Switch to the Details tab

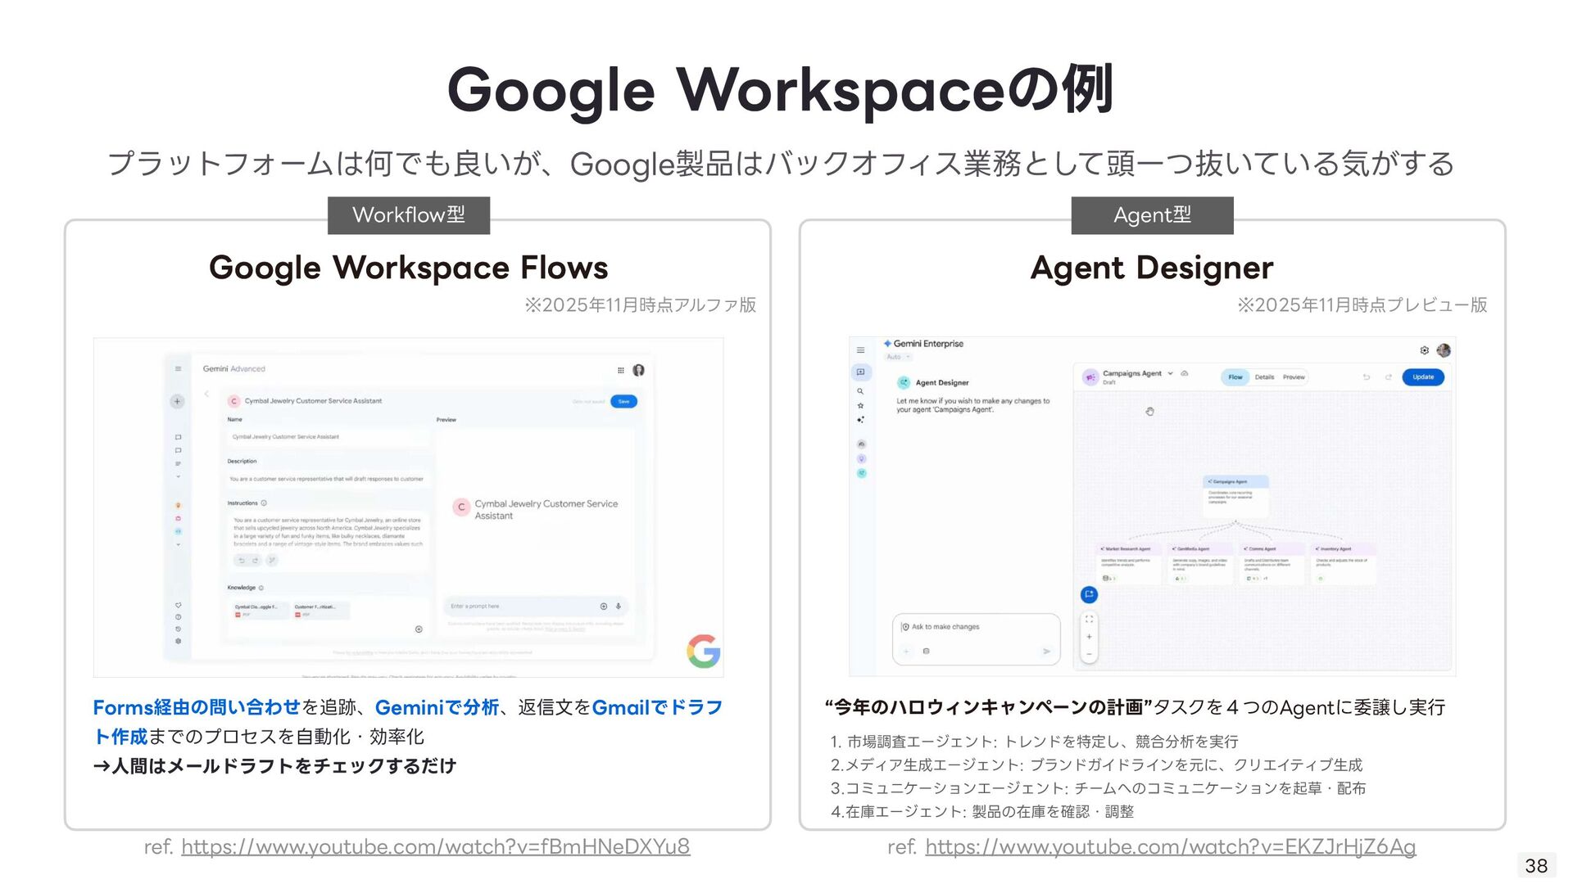[1264, 377]
